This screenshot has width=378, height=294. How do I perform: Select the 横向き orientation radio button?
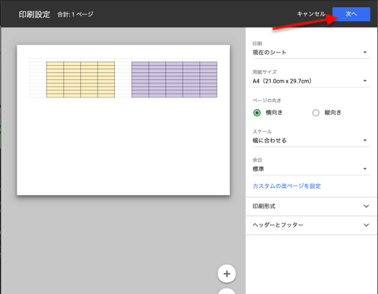click(x=257, y=112)
